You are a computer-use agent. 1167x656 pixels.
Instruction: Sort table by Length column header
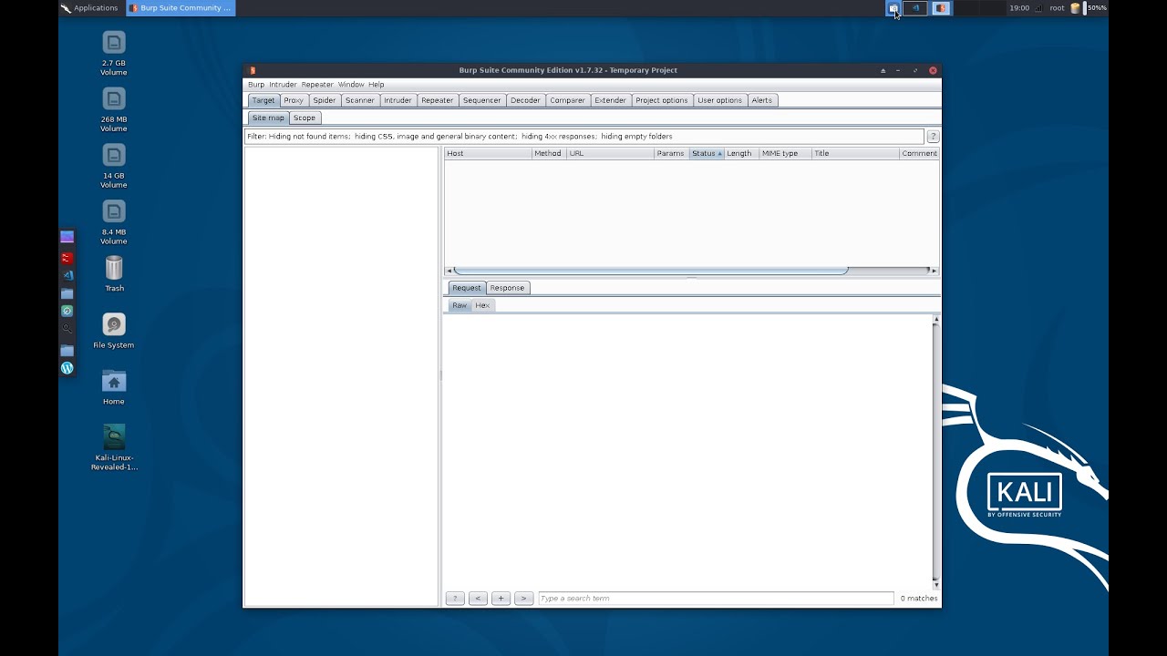[x=741, y=153]
